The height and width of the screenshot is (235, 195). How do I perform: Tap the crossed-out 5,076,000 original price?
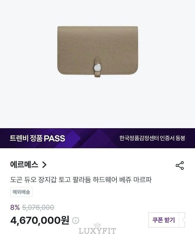38,208
